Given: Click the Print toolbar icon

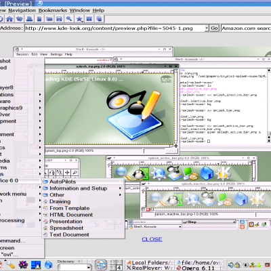Looking at the screenshot, I should point(29,19).
